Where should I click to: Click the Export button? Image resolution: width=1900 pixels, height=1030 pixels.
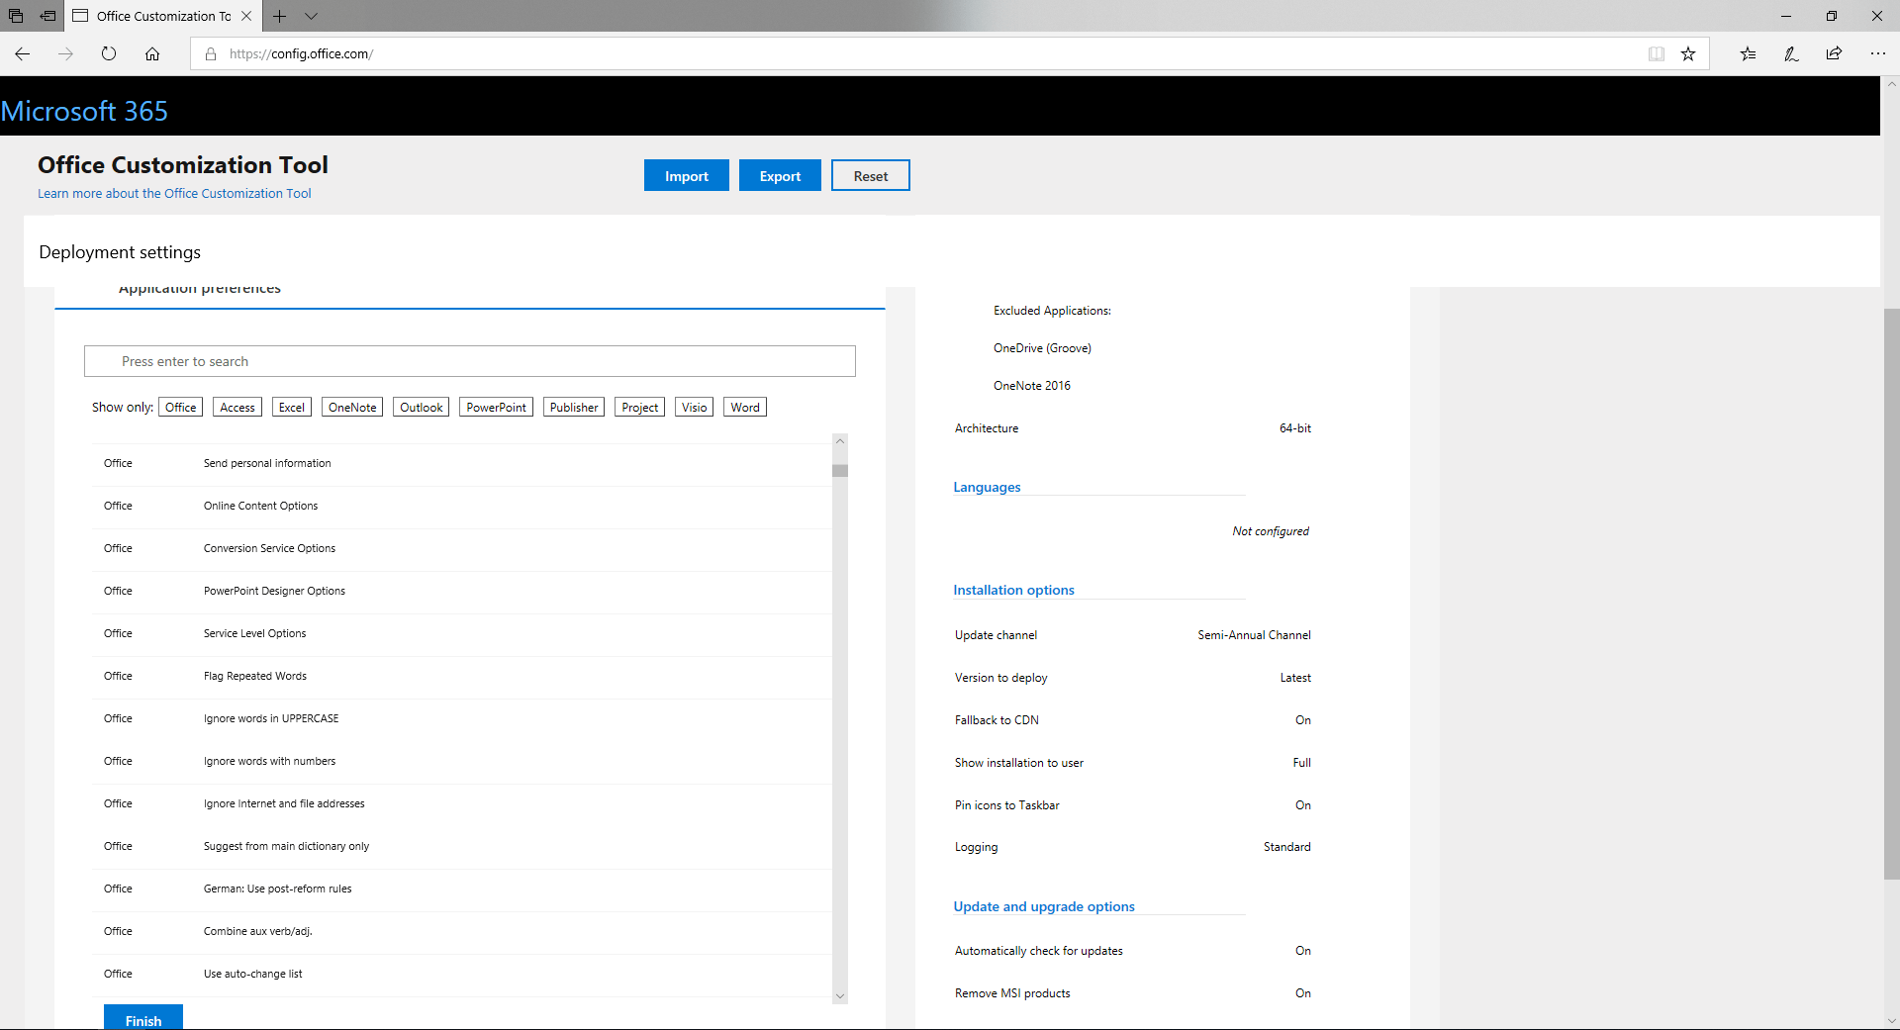point(780,175)
